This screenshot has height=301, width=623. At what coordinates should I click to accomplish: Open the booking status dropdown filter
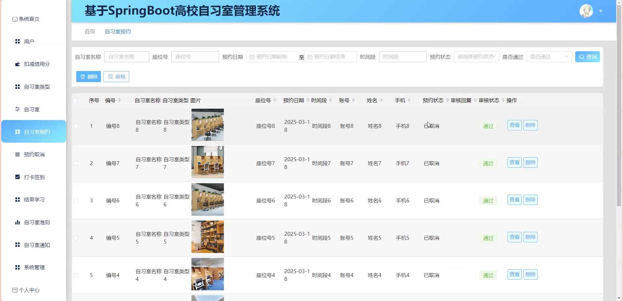[x=476, y=57]
